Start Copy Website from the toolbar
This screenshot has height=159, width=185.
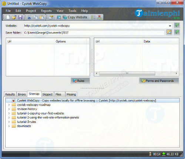tap(75, 17)
